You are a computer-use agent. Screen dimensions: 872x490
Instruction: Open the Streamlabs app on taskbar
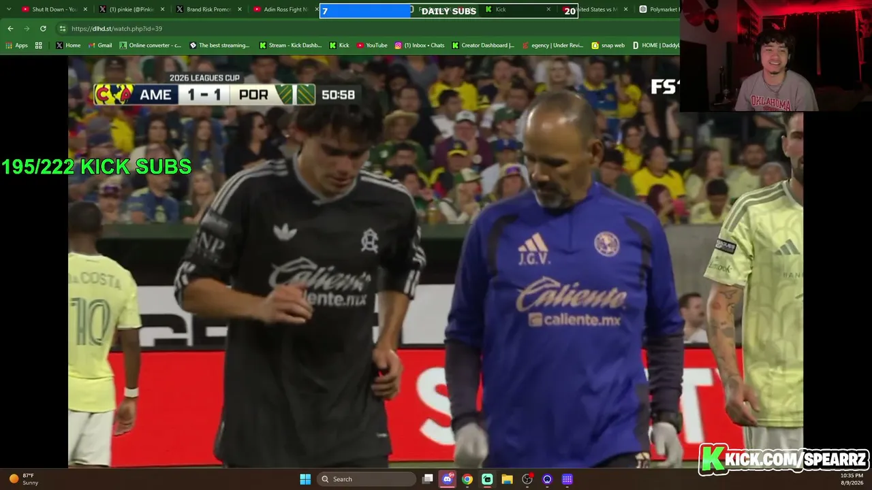[x=487, y=479]
